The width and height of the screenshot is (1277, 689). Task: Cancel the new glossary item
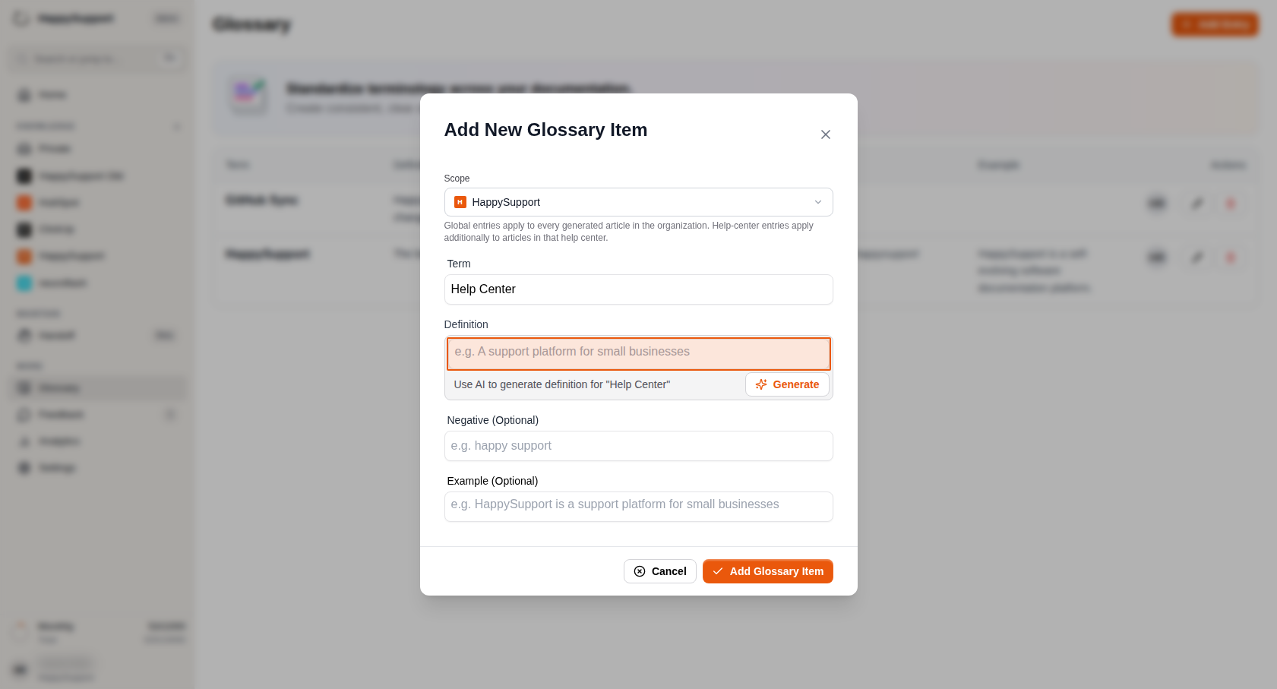(x=659, y=571)
